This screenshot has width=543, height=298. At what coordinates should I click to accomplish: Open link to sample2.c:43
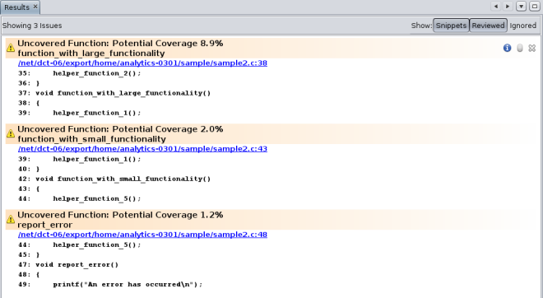[142, 149]
